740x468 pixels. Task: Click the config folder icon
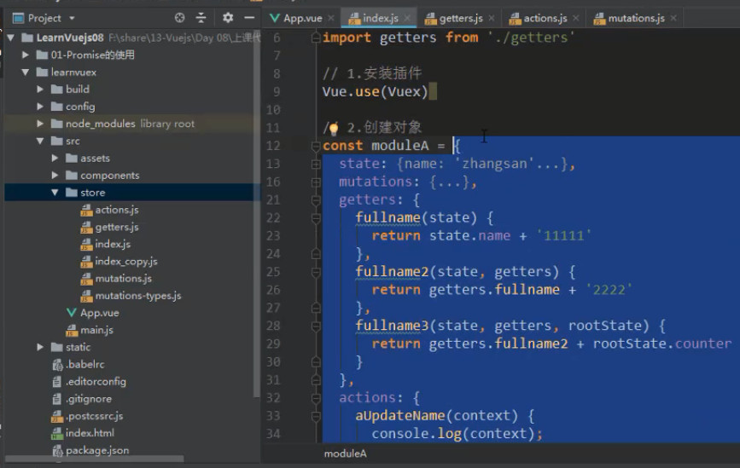(x=57, y=107)
